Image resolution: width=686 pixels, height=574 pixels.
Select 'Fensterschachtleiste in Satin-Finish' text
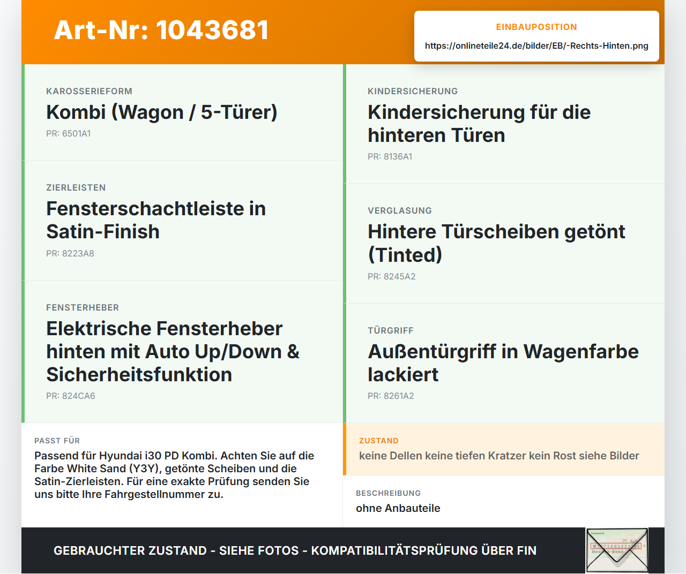coord(156,220)
